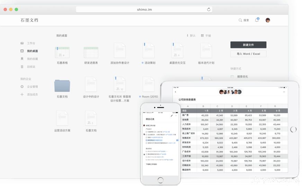This screenshot has height=186, width=302.
Task: Open the 运营活动方案 document
Action: (62, 121)
